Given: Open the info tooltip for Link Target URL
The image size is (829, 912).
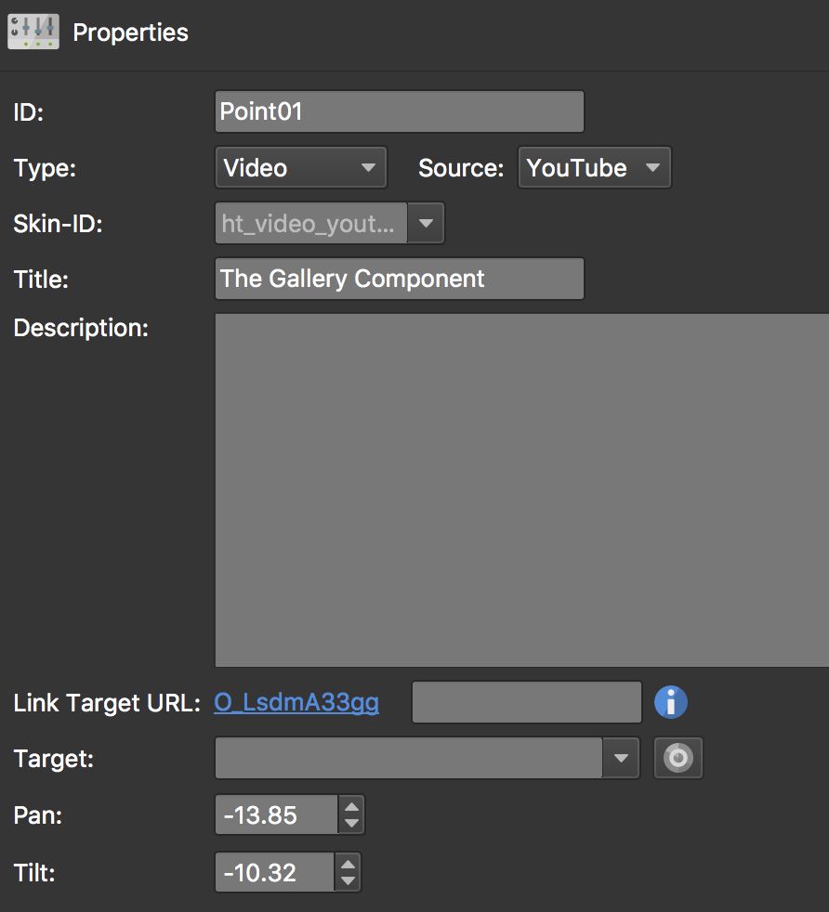Looking at the screenshot, I should click(670, 702).
